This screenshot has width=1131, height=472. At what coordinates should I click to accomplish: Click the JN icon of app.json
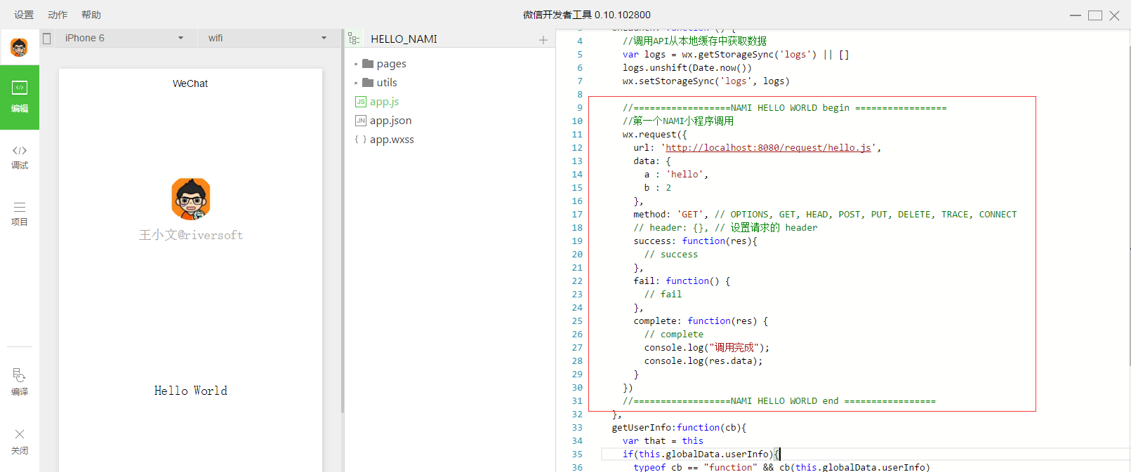(x=361, y=121)
